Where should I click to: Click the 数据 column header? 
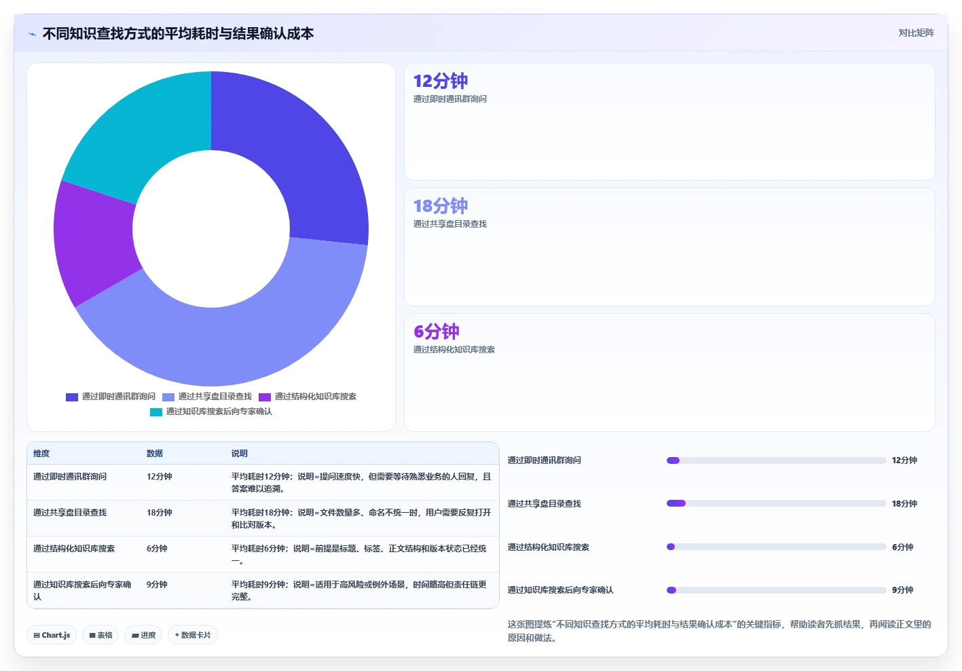tap(155, 454)
